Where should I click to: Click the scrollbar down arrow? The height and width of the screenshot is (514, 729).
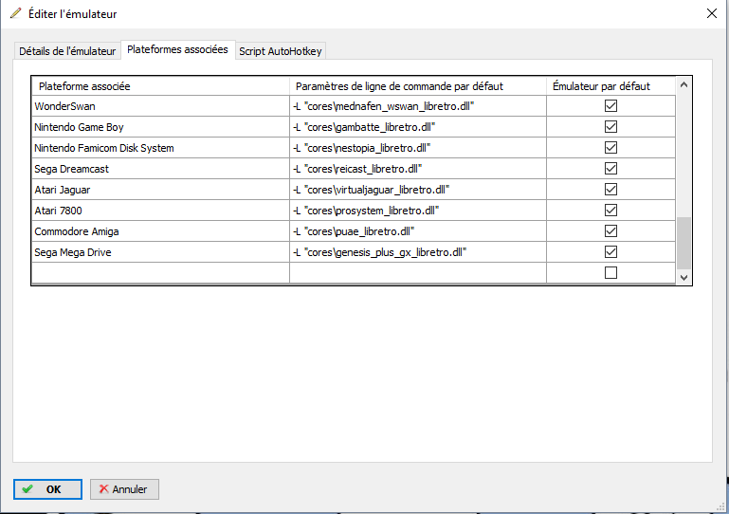coord(683,277)
